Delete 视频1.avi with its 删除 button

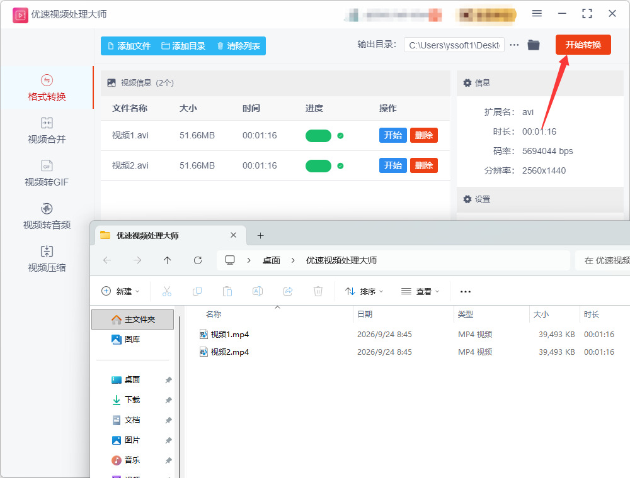pos(423,135)
